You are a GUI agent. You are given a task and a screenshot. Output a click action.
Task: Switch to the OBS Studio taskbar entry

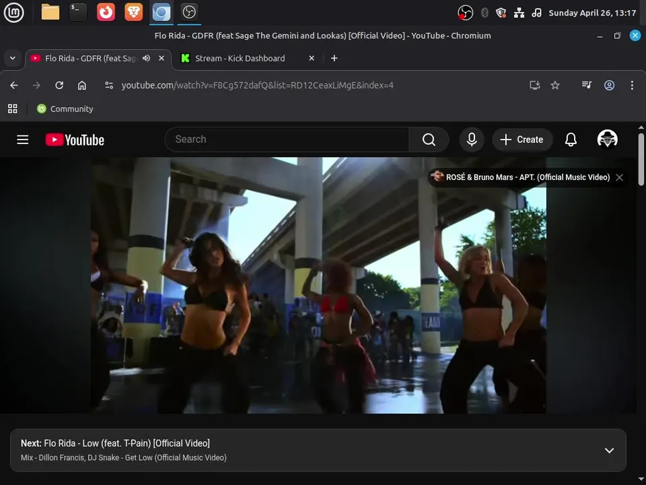(189, 12)
